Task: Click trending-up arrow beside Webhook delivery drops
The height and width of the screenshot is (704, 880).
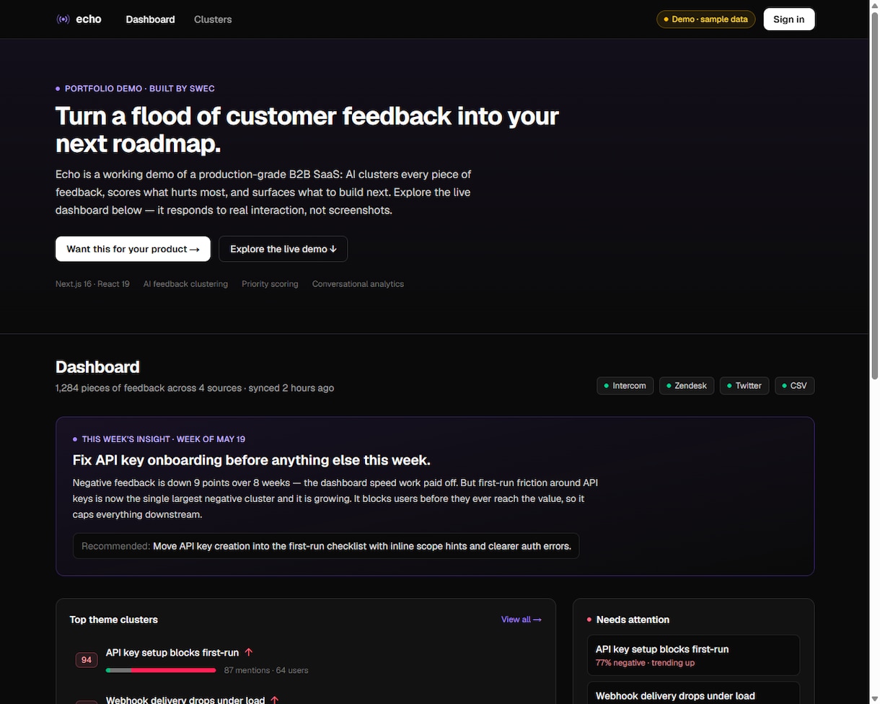Action: tap(274, 700)
